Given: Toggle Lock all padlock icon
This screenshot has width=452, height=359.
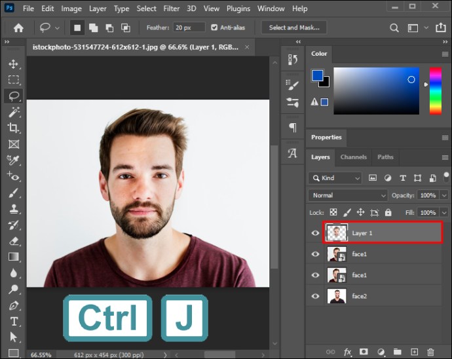Looking at the screenshot, I should coord(388,212).
